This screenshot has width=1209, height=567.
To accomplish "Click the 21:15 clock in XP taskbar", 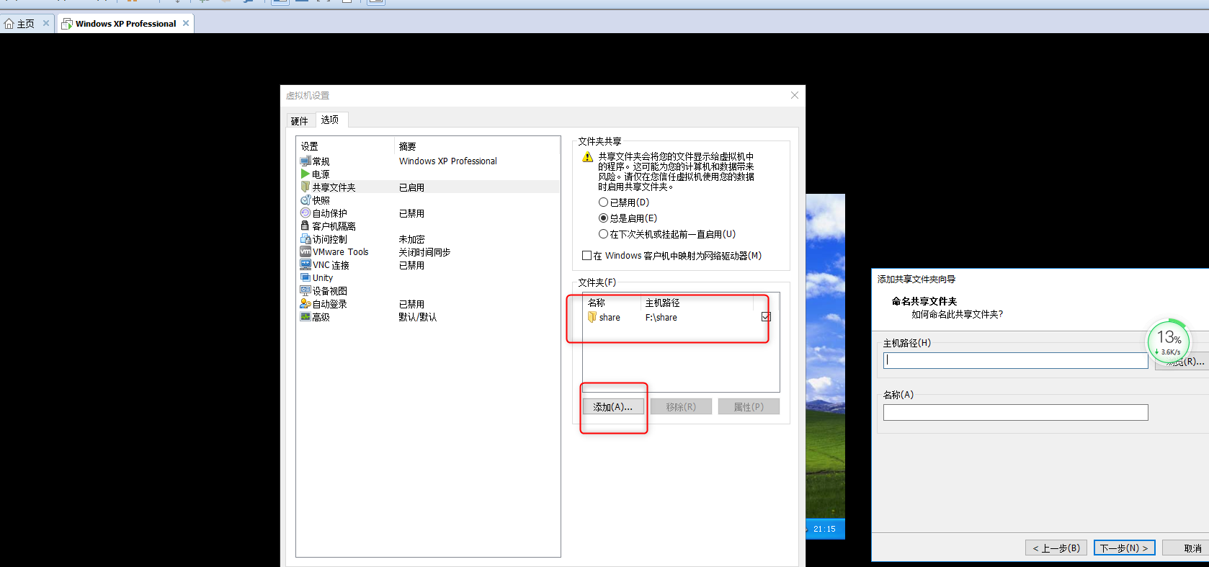I will 824,529.
